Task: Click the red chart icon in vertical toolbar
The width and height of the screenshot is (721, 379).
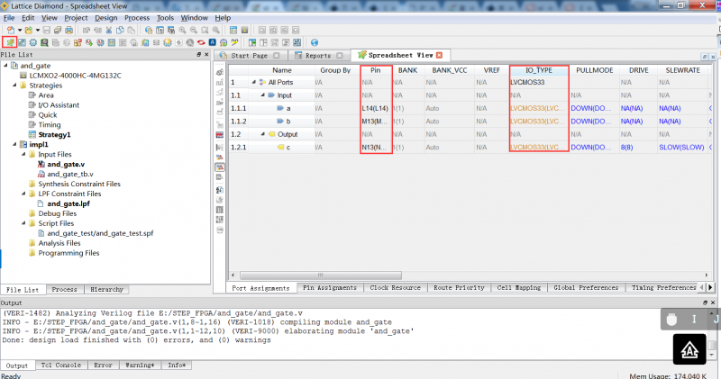Action: 220,135
